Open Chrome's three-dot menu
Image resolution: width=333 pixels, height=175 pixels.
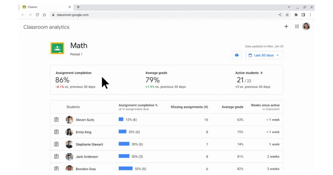pyautogui.click(x=310, y=15)
